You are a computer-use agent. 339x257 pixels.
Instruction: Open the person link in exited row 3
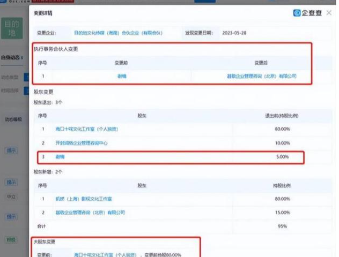pos(60,157)
